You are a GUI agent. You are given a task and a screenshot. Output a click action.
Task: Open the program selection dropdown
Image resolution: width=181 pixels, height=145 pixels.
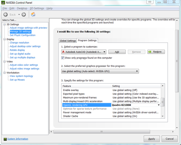(x=84, y=52)
